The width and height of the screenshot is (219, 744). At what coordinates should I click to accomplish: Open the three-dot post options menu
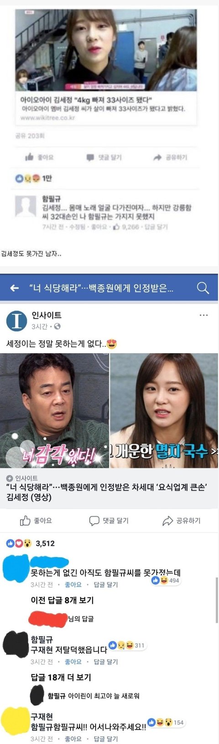pyautogui.click(x=204, y=315)
